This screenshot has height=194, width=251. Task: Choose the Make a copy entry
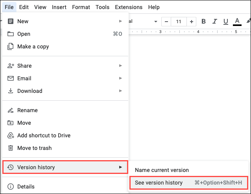click(65, 46)
